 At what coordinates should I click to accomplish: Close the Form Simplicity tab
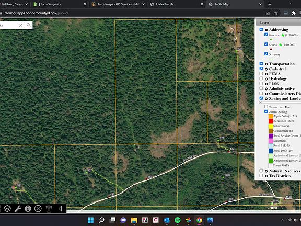[85, 4]
